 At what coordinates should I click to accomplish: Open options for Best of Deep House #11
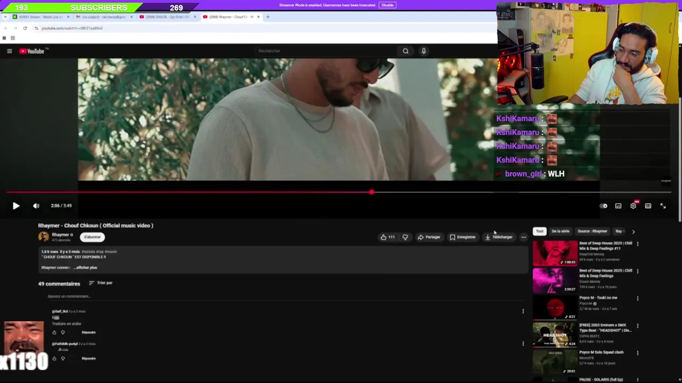[637, 244]
